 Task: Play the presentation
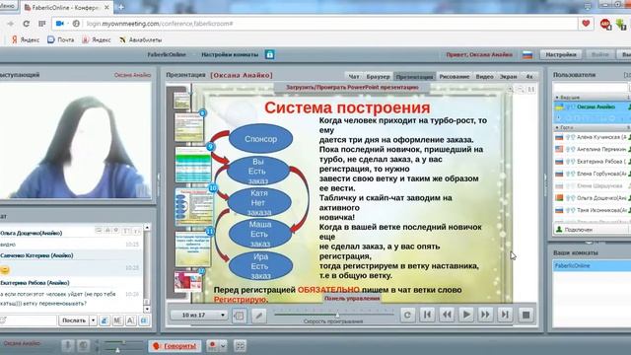click(x=466, y=315)
